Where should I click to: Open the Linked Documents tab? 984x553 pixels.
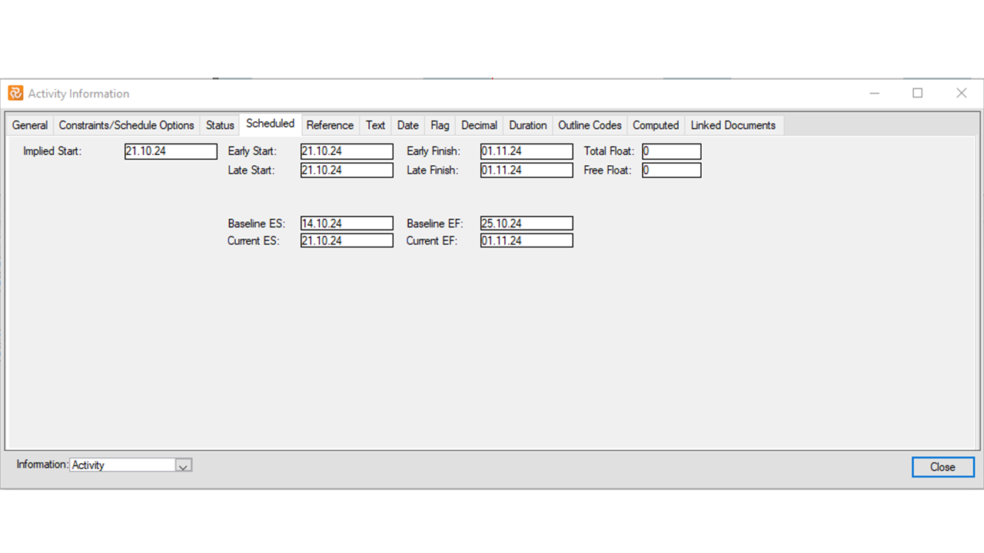click(733, 125)
